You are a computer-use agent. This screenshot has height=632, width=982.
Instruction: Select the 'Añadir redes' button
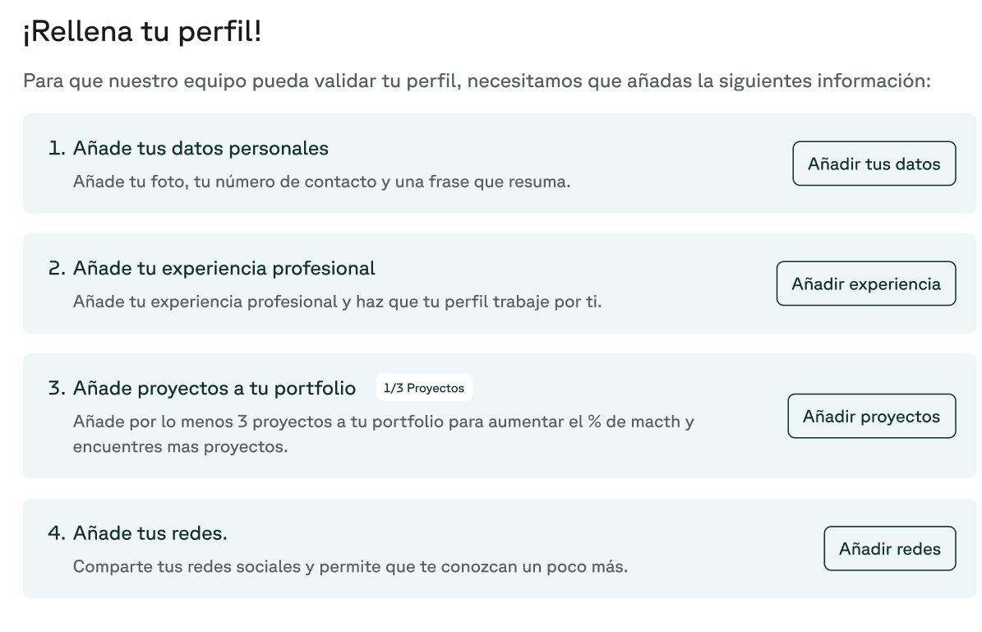(x=889, y=549)
